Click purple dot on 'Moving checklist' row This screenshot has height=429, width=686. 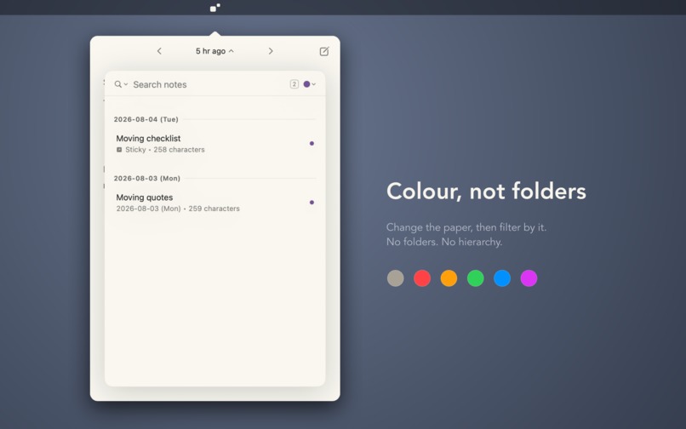(312, 143)
